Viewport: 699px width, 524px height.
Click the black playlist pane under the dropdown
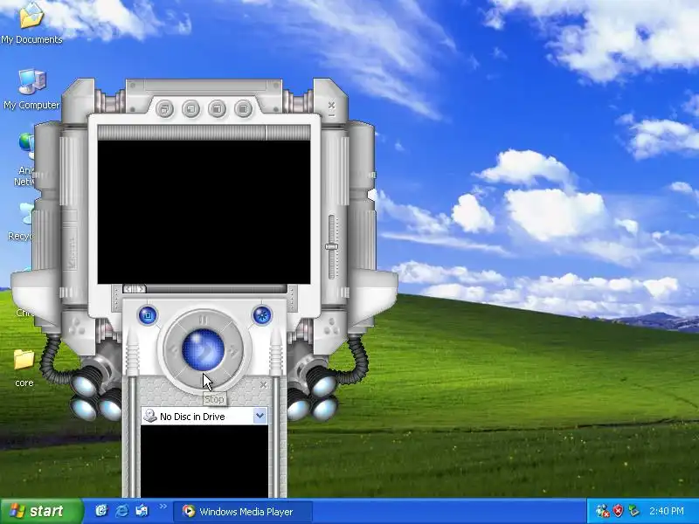coord(204,461)
